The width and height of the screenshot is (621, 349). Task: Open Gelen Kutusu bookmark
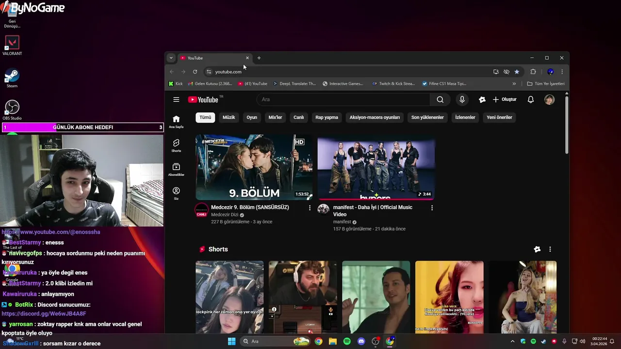pyautogui.click(x=210, y=83)
